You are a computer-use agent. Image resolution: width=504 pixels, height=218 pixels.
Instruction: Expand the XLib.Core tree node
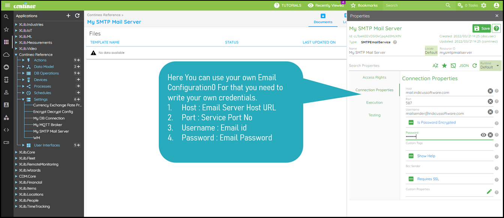(x=16, y=152)
